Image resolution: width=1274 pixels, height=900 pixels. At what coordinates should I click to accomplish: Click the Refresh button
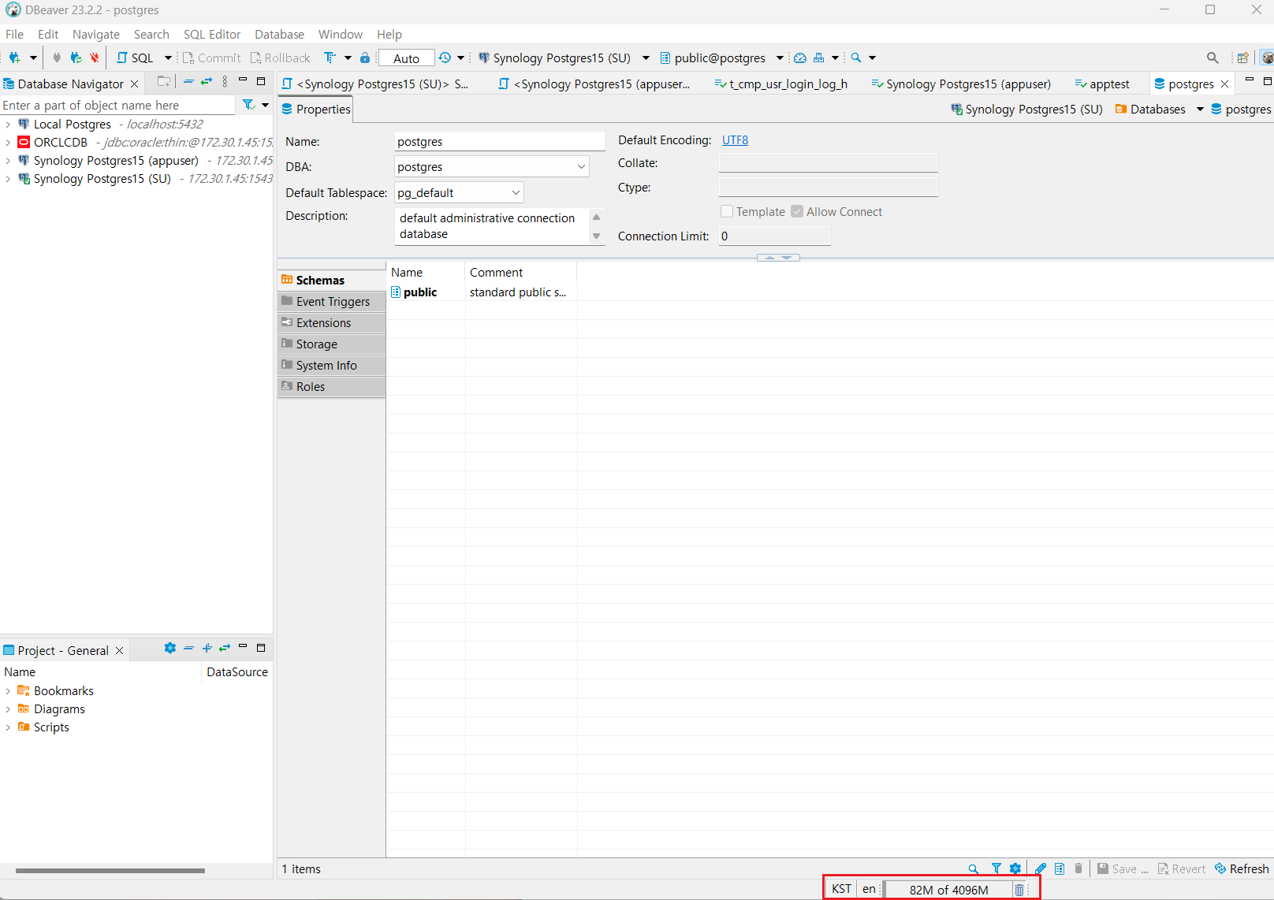1242,868
